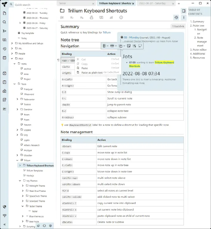Click the protected session shield icon
The image size is (211, 229).
point(4,207)
